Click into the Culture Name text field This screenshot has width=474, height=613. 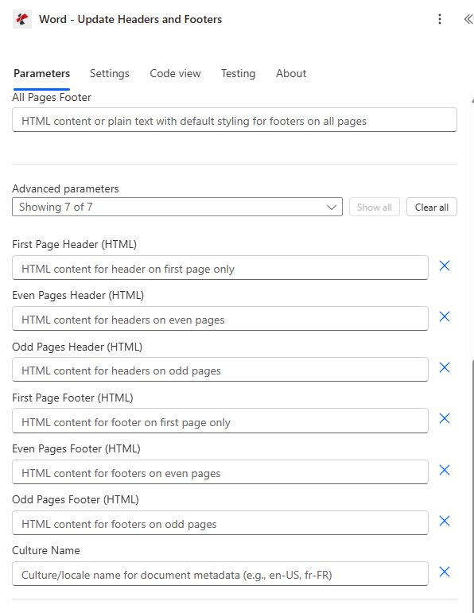(x=220, y=574)
